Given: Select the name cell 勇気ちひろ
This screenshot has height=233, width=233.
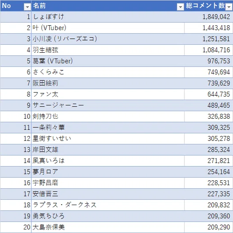Looking at the screenshot, I should tap(108, 216).
